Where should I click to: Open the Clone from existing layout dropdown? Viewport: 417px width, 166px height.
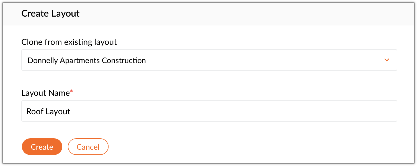coord(209,60)
